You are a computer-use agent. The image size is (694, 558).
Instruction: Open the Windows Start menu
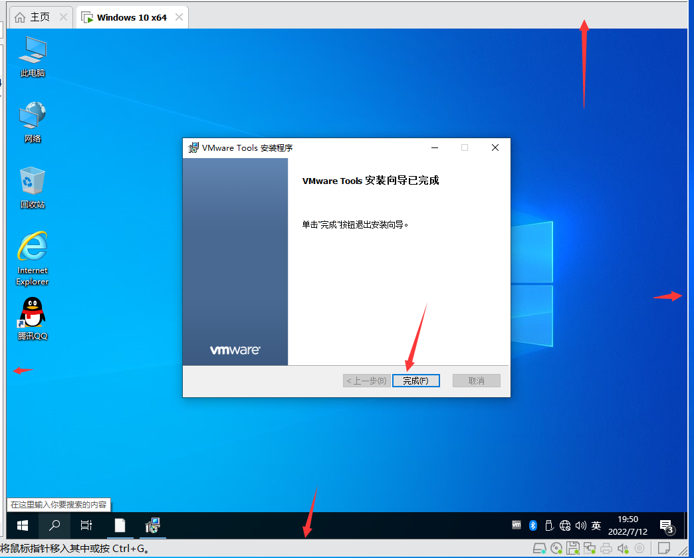point(22,525)
